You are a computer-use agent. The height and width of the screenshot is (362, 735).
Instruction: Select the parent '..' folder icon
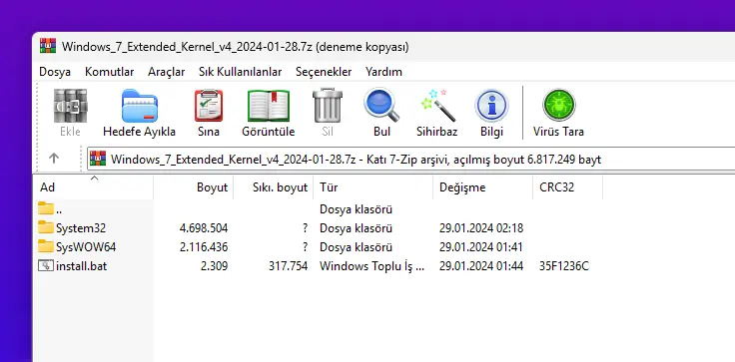[46, 208]
